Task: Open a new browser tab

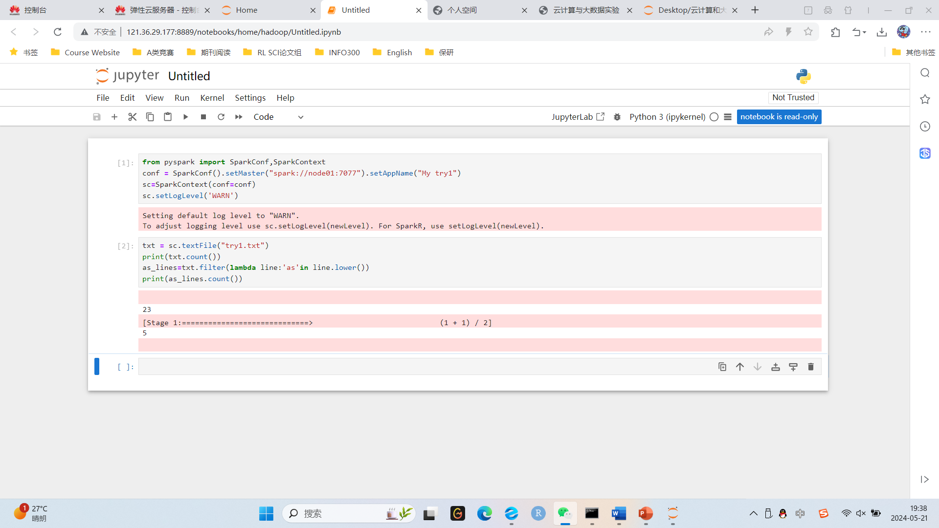Action: point(755,10)
